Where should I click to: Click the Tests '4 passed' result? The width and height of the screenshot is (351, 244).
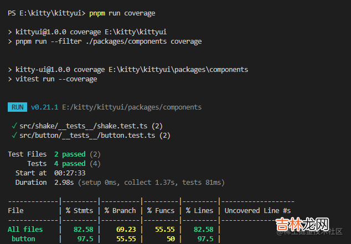click(x=70, y=163)
